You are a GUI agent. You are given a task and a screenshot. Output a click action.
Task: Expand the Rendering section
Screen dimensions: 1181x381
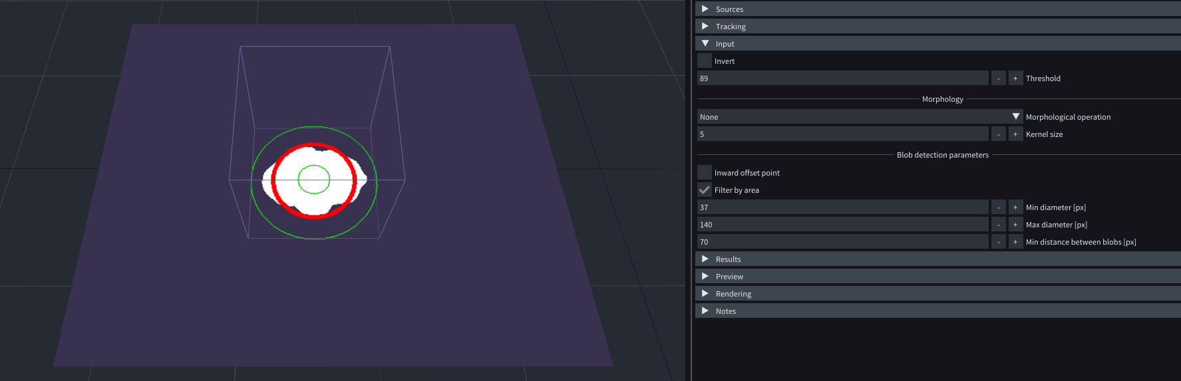(937, 293)
